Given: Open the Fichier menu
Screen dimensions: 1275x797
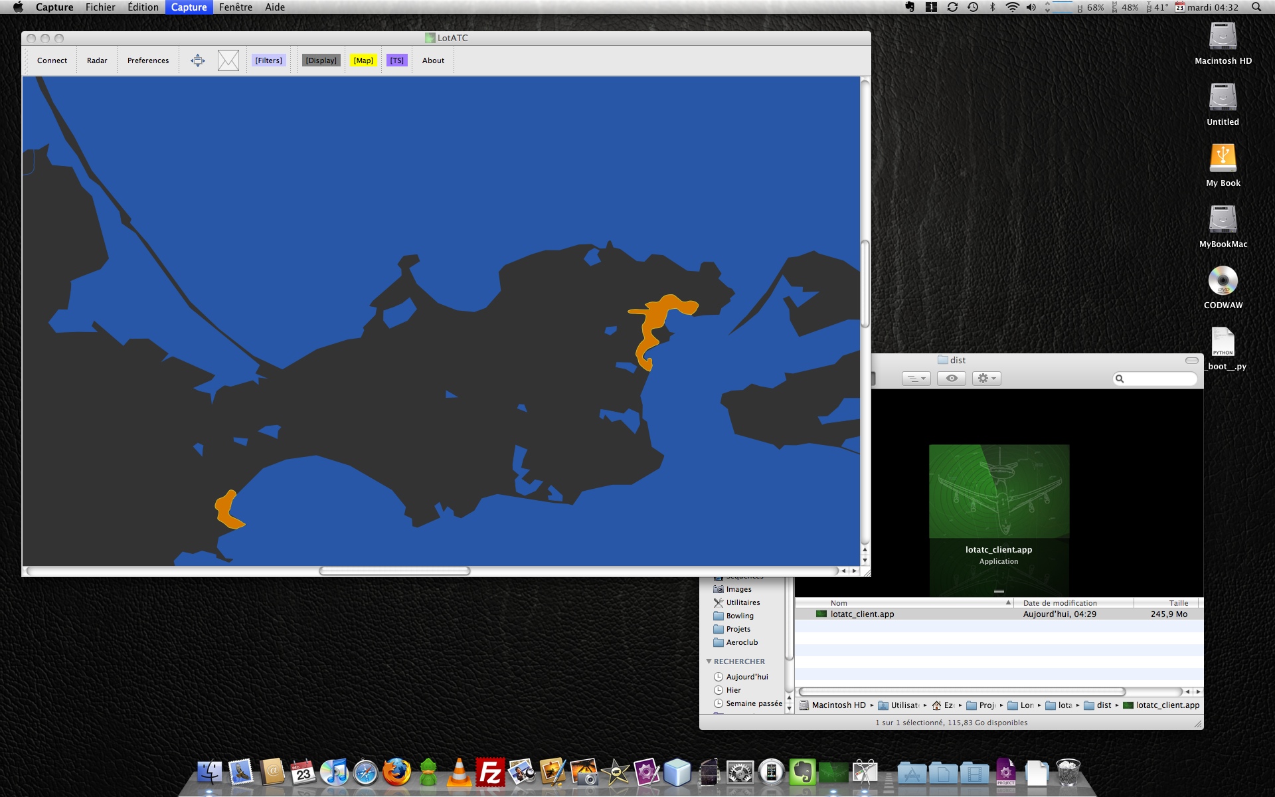Looking at the screenshot, I should [100, 7].
